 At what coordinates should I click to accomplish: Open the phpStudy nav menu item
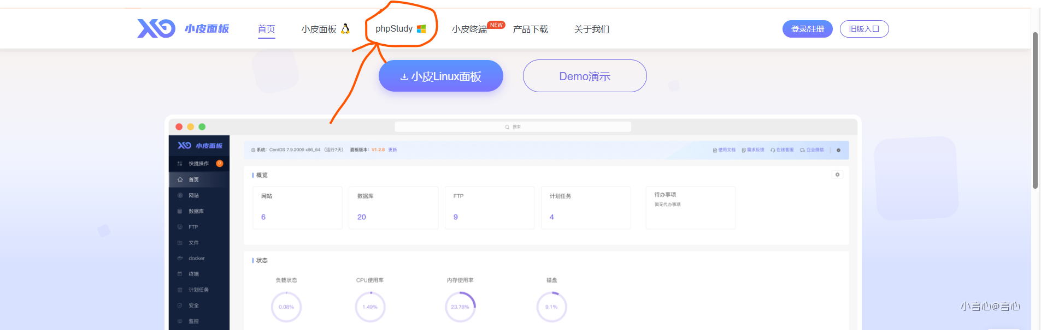pyautogui.click(x=401, y=29)
